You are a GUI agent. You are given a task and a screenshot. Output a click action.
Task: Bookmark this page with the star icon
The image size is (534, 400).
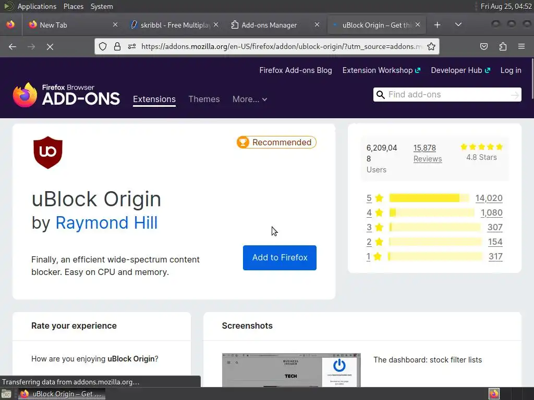point(431,46)
